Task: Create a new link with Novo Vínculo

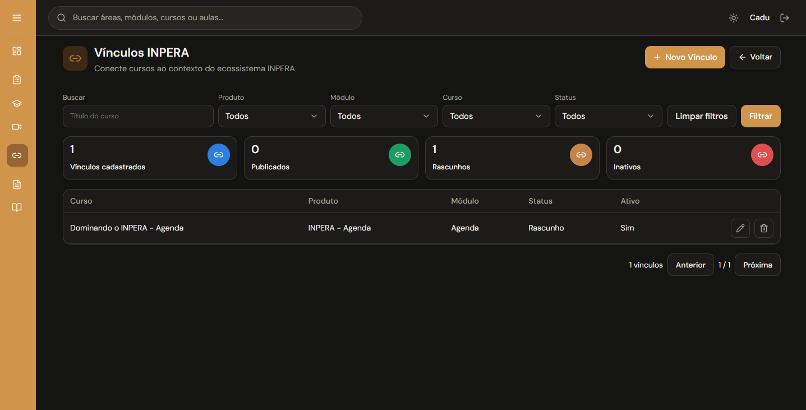Action: pos(685,57)
